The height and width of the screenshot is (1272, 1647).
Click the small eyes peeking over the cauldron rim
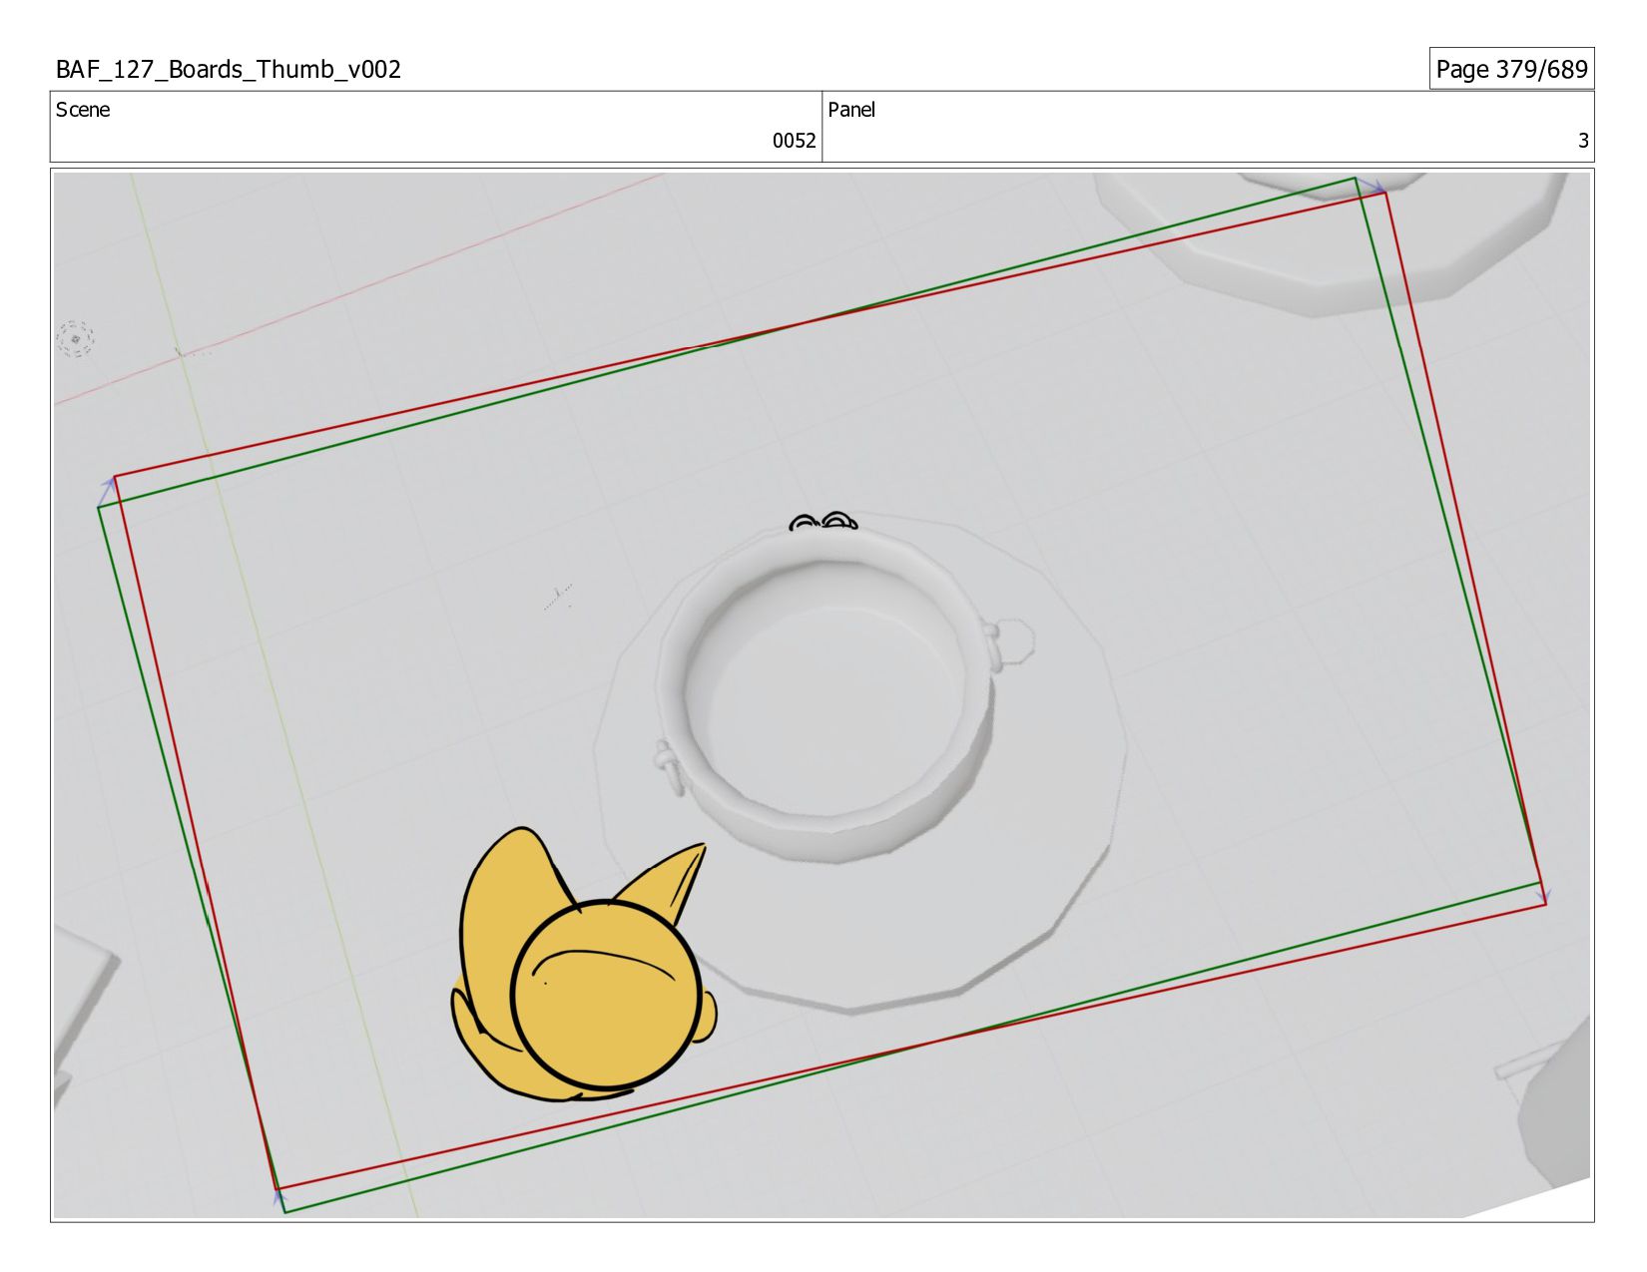(823, 521)
